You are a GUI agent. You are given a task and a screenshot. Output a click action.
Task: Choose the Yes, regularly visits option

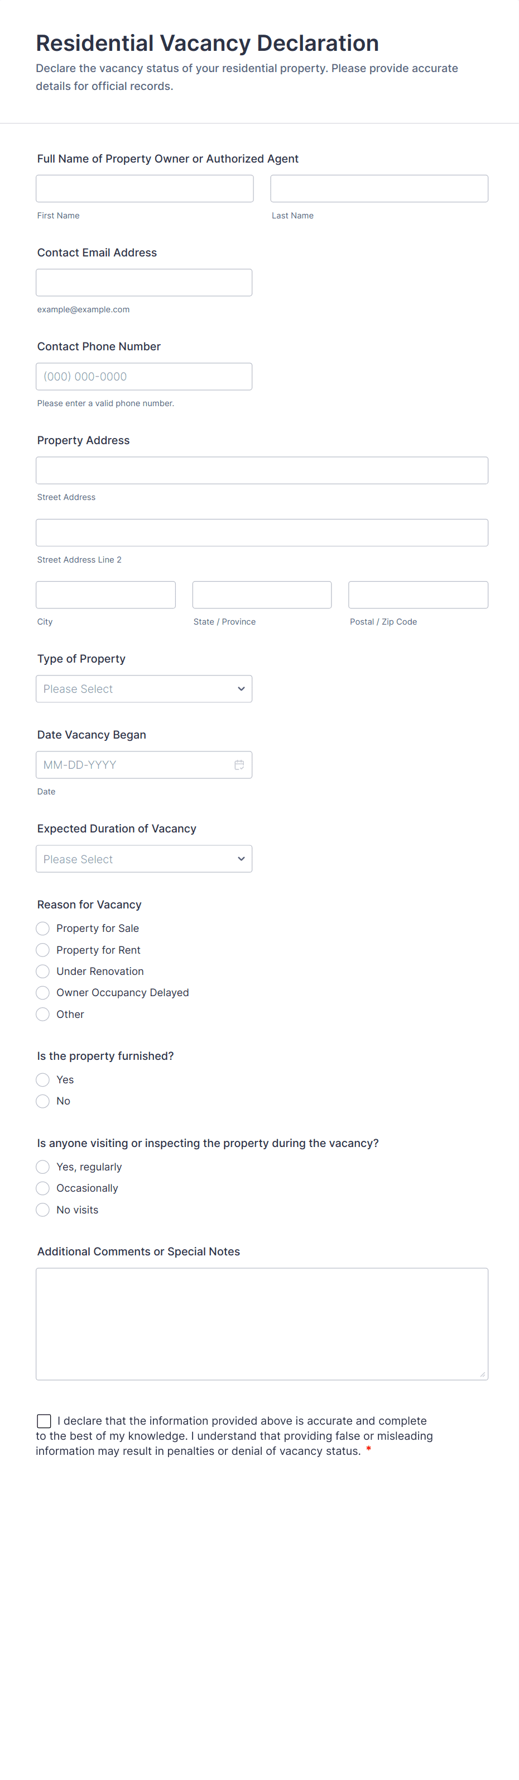(43, 1167)
